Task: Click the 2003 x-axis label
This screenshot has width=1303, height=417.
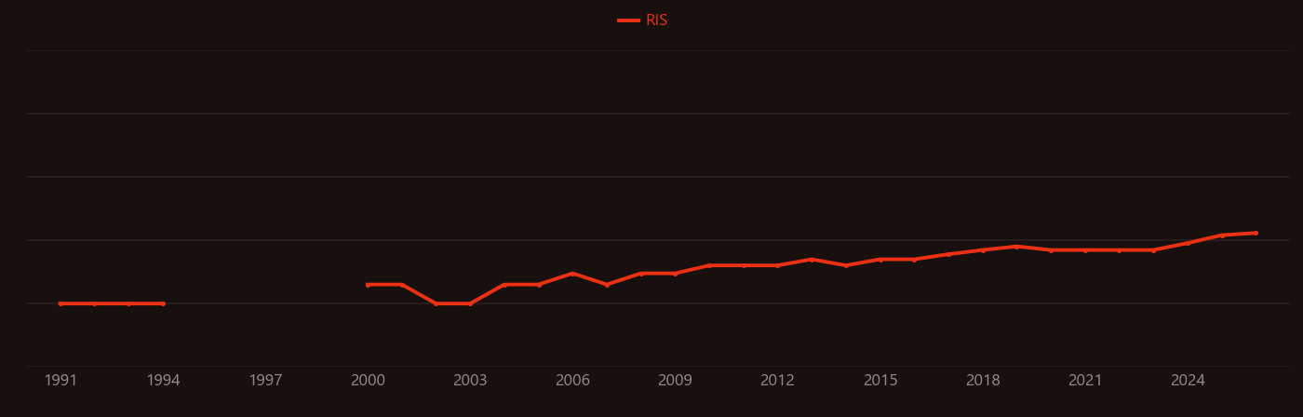Action: pos(470,381)
